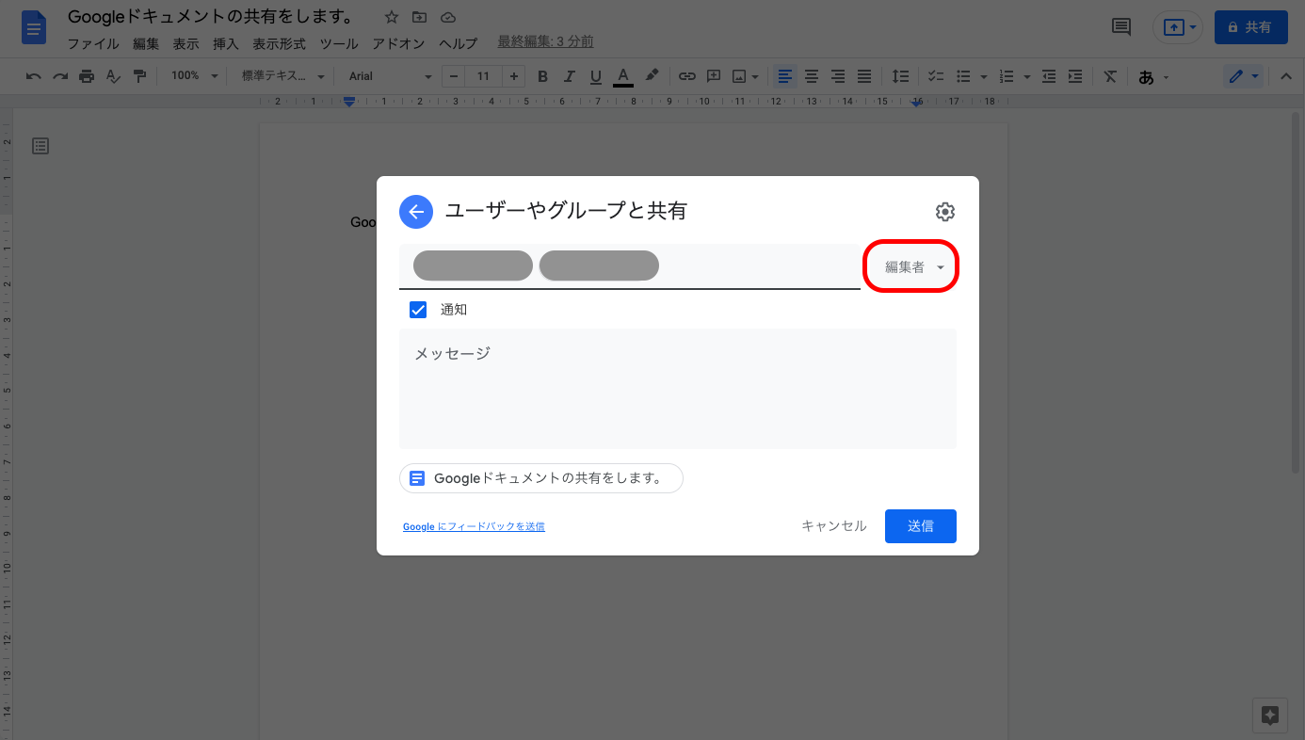This screenshot has width=1305, height=740.
Task: Insert a checklist
Action: coord(936,76)
